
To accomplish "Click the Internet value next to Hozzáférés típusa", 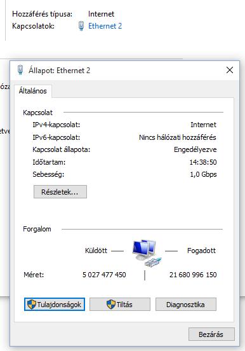I will click(x=102, y=14).
